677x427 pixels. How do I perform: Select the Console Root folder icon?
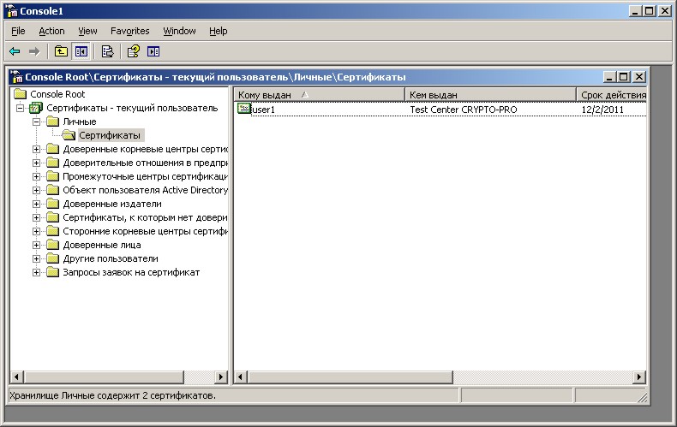click(x=20, y=94)
